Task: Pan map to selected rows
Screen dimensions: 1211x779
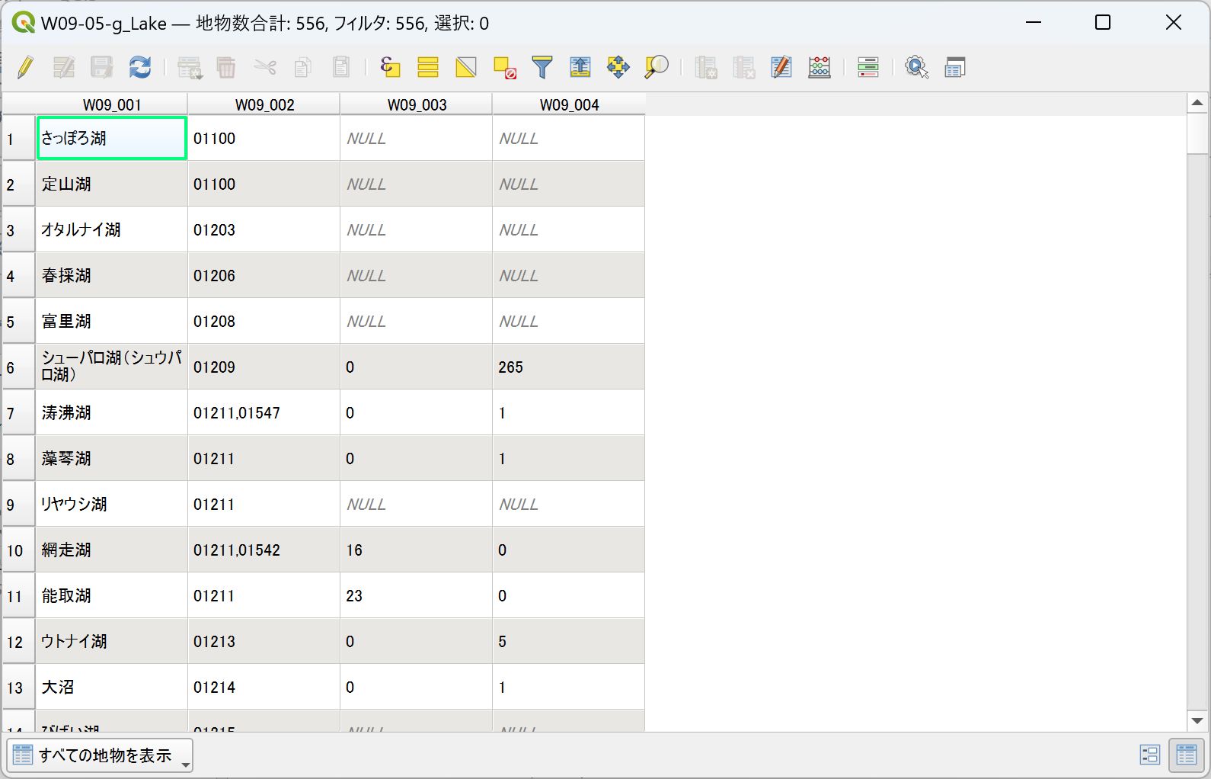Action: 618,67
